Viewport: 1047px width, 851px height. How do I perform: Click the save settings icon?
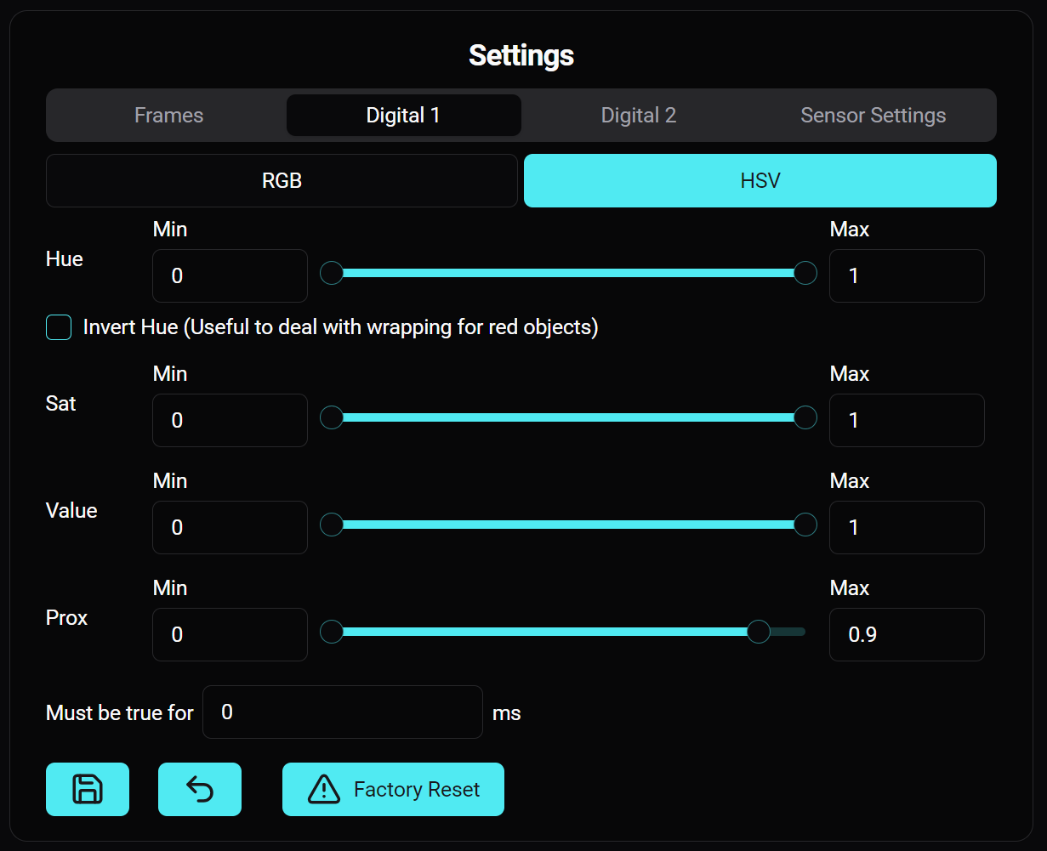(x=87, y=789)
